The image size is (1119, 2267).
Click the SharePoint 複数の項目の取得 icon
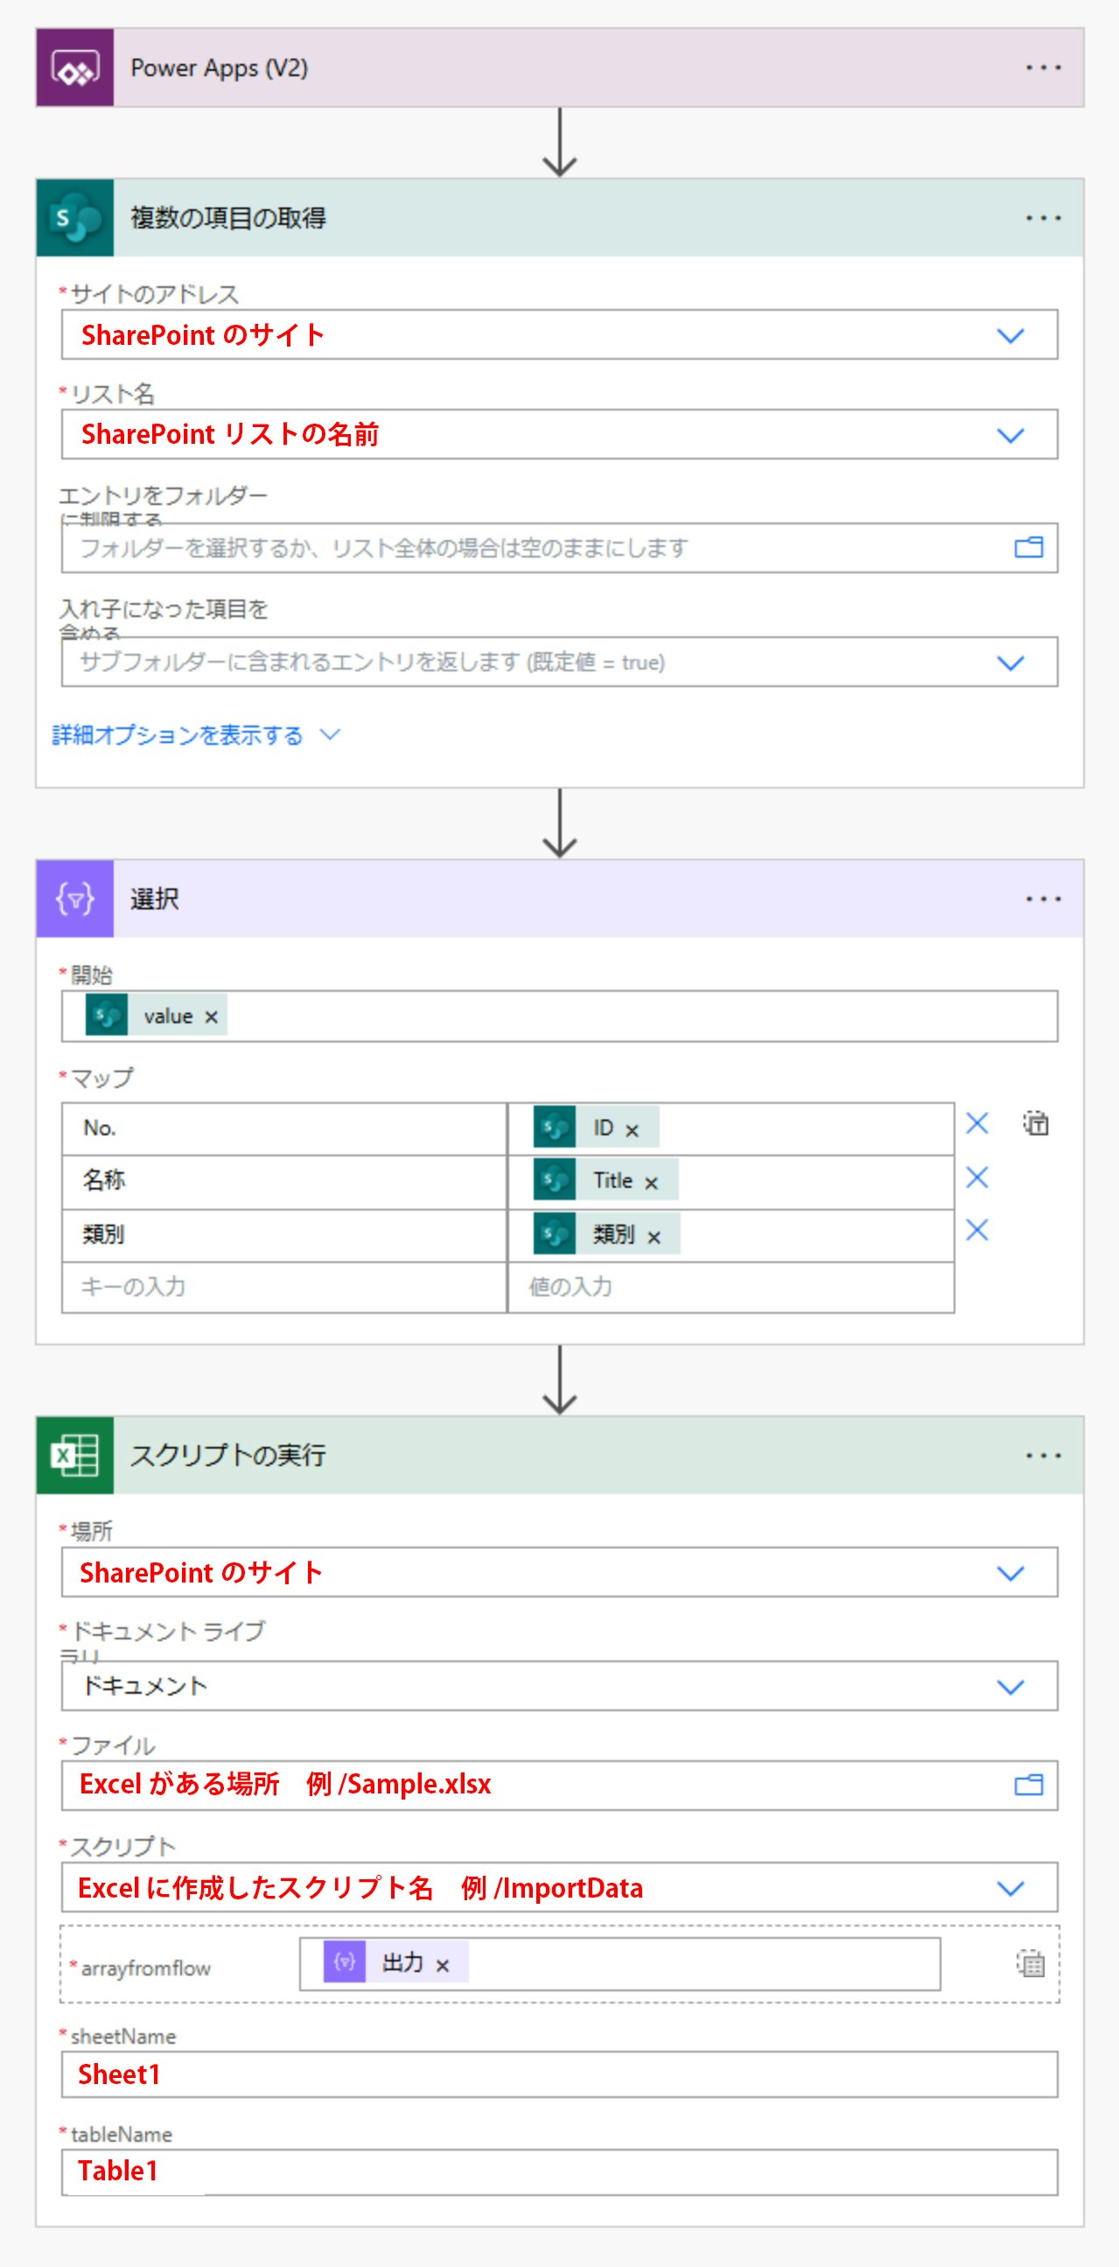(x=74, y=217)
